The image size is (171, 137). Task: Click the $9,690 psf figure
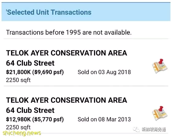click(x=48, y=72)
